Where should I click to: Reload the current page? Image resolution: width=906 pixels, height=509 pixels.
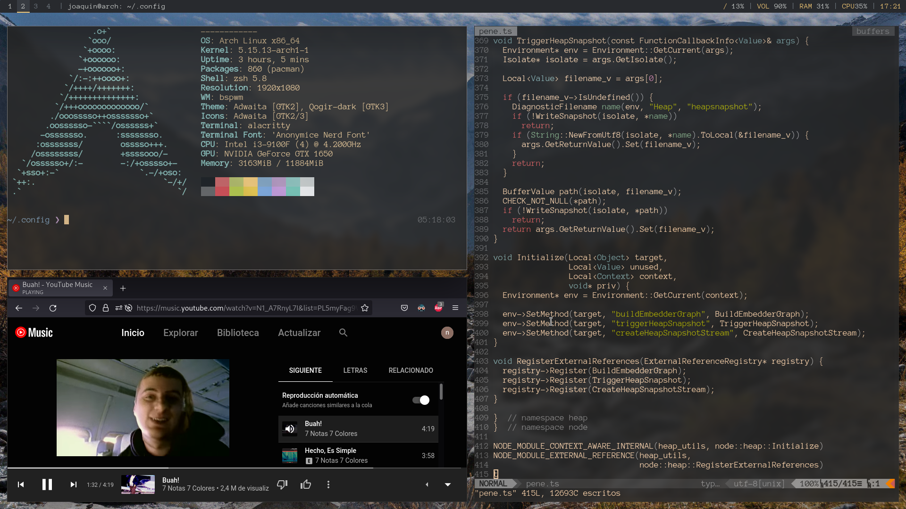coord(53,308)
